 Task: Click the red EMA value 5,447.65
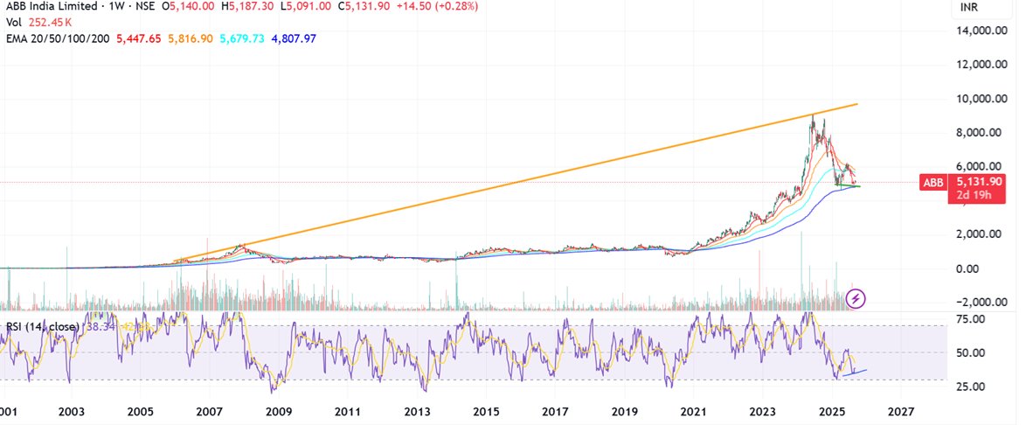tap(139, 38)
